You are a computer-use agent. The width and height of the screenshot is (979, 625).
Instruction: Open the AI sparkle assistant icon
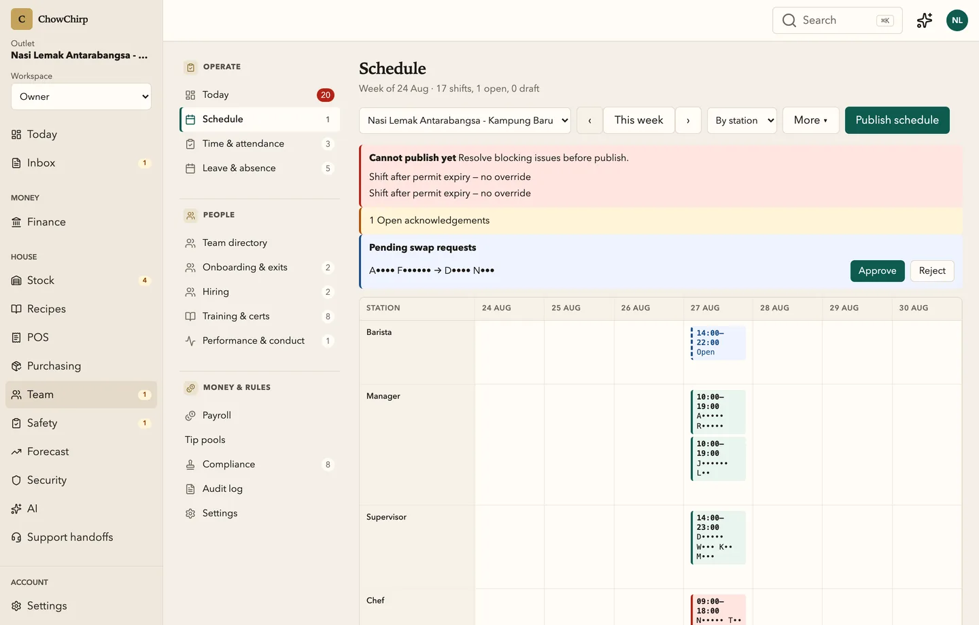(x=925, y=20)
